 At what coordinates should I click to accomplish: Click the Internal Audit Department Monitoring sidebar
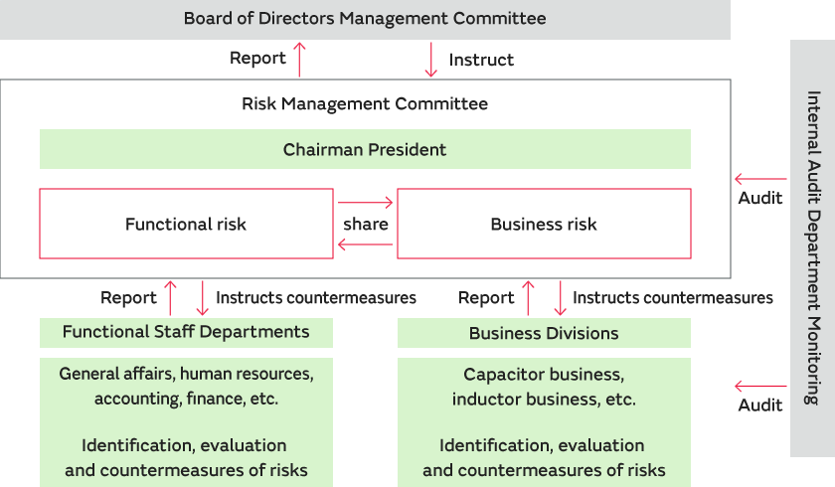pos(812,248)
